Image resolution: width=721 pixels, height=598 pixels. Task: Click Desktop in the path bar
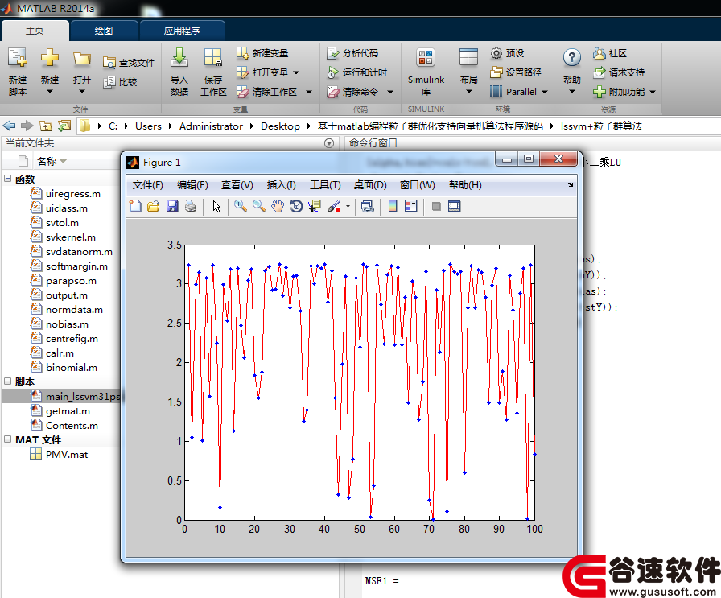pyautogui.click(x=280, y=126)
